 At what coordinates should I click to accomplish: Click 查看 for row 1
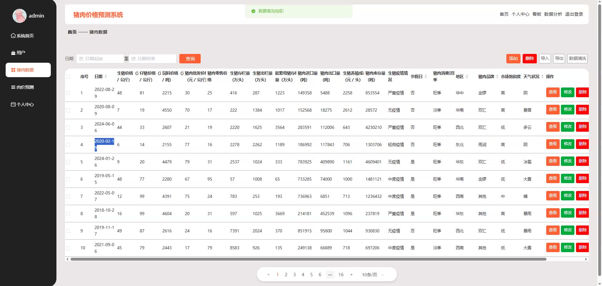click(553, 92)
